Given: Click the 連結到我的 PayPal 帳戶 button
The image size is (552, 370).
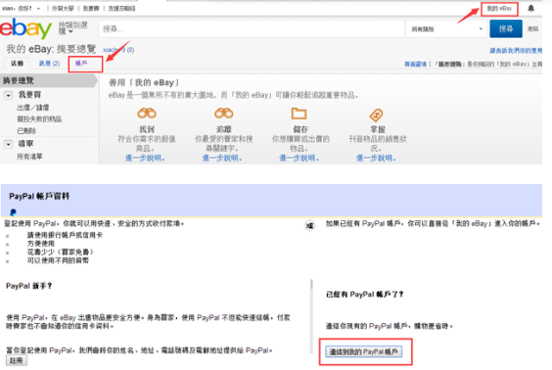Looking at the screenshot, I should [x=364, y=351].
